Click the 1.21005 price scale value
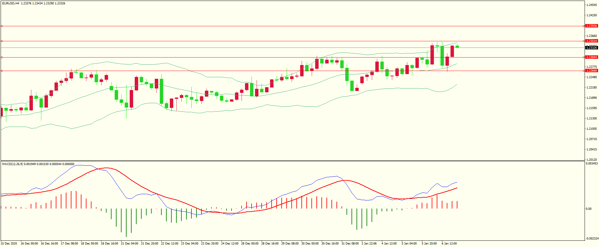 click(x=591, y=129)
